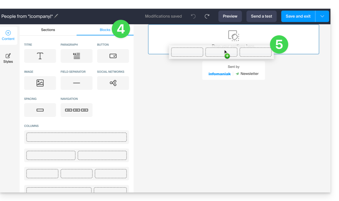339x201 pixels.
Task: Select the Titre text block icon
Action: pyautogui.click(x=40, y=56)
